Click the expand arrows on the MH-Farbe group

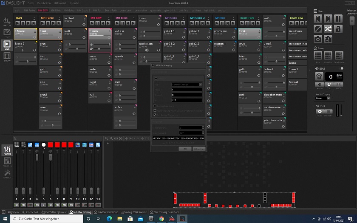coord(59,18)
